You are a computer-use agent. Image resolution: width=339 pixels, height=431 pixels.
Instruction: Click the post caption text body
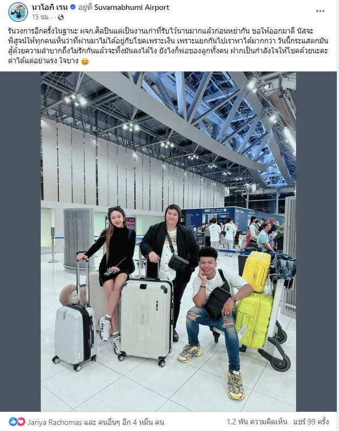168,46
